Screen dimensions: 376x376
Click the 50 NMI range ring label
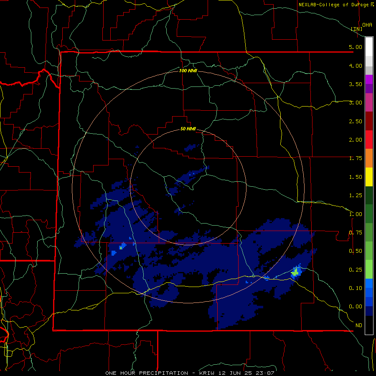[x=188, y=129]
